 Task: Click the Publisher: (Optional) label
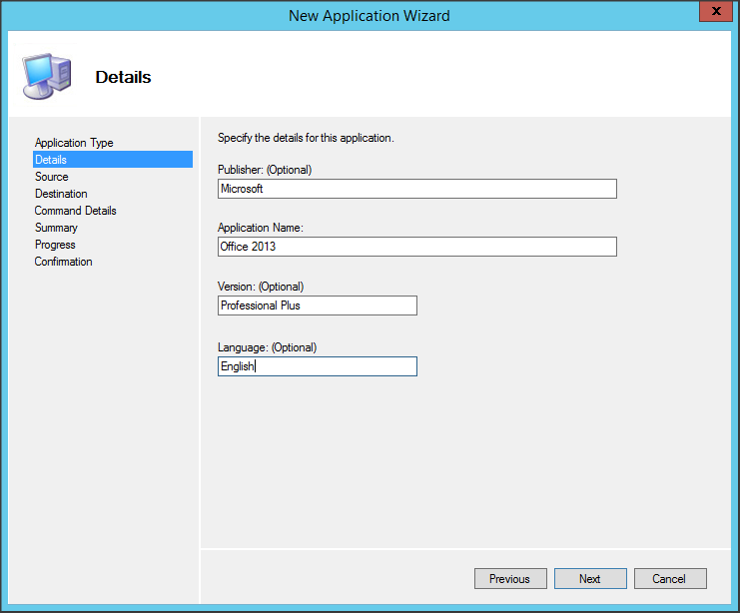pos(265,170)
